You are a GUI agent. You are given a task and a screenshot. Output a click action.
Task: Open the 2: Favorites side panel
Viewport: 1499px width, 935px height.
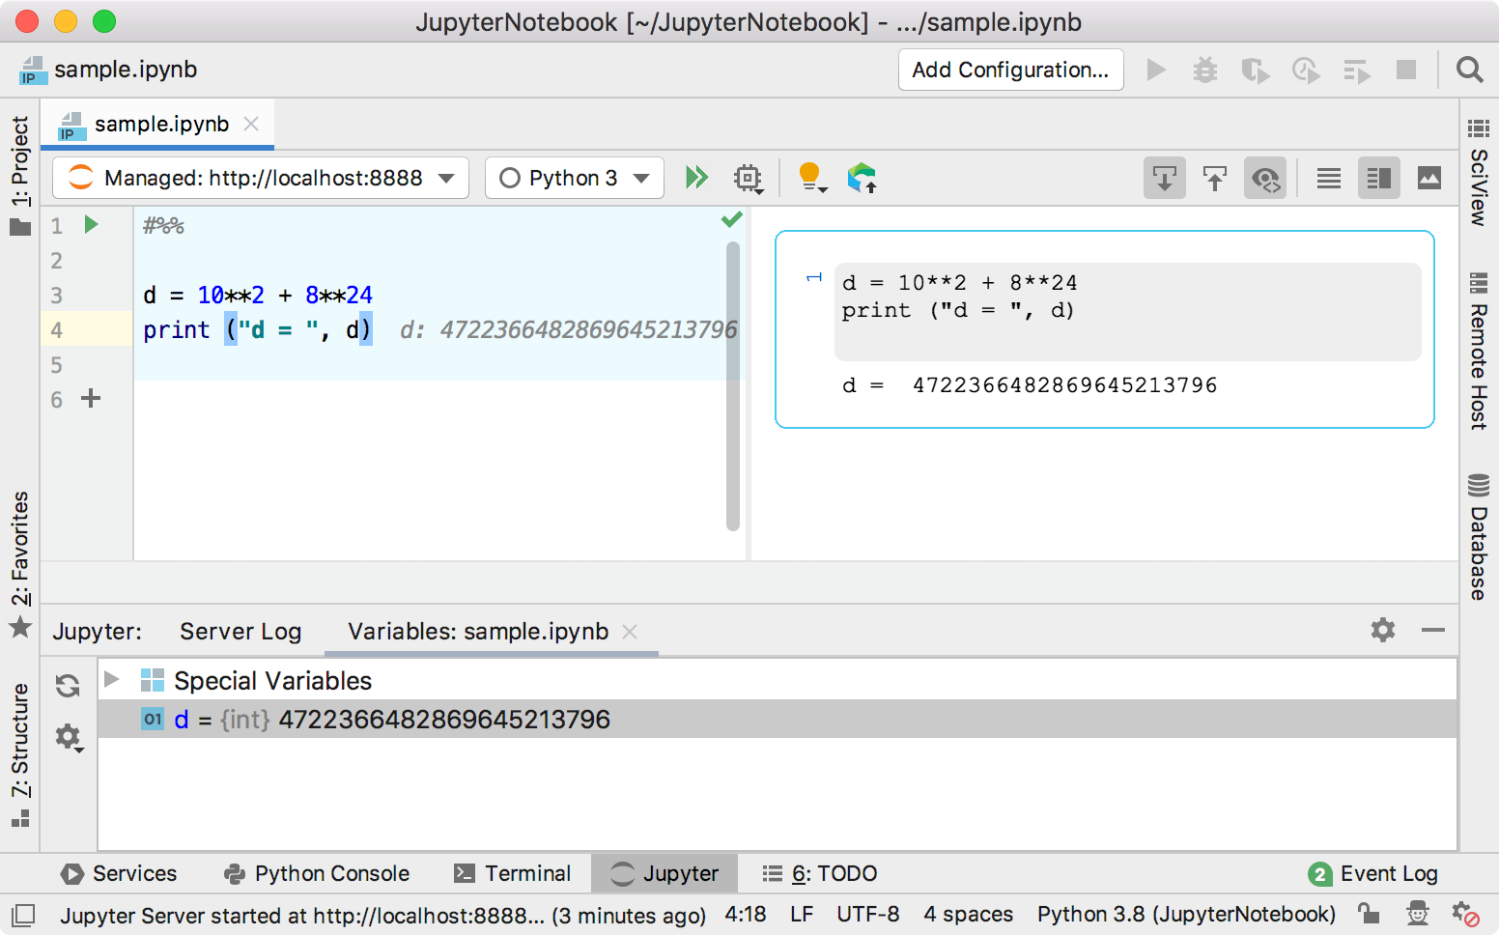coord(20,564)
